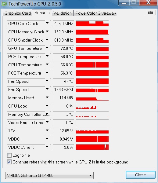Image resolution: width=158 pixels, height=183 pixels.
Task: Uncheck Continue refreshing in background checkbox
Action: (x=9, y=162)
